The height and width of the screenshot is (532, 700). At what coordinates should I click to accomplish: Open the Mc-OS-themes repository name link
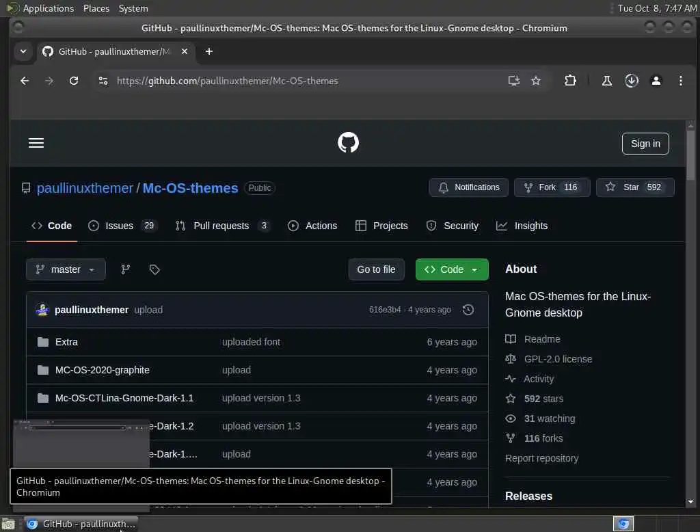190,188
